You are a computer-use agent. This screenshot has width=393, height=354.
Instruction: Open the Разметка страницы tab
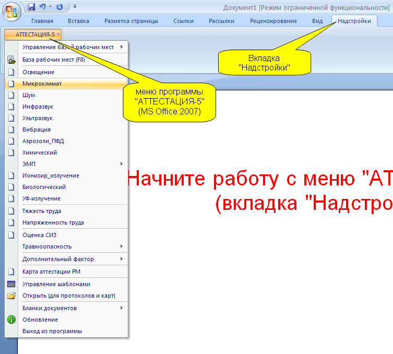click(x=131, y=21)
